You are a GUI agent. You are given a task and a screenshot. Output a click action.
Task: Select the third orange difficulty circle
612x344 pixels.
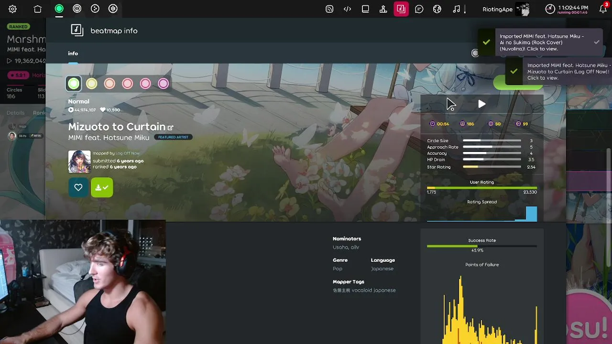coord(109,84)
